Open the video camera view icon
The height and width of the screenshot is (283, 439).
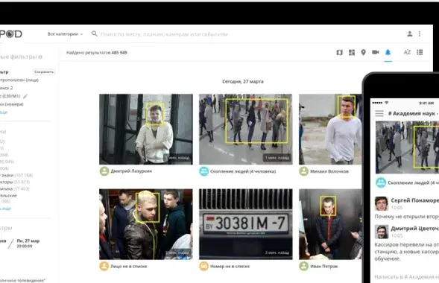point(375,52)
